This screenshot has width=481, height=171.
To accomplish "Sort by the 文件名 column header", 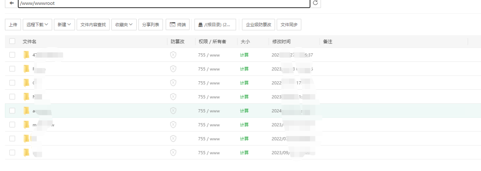I will point(29,42).
